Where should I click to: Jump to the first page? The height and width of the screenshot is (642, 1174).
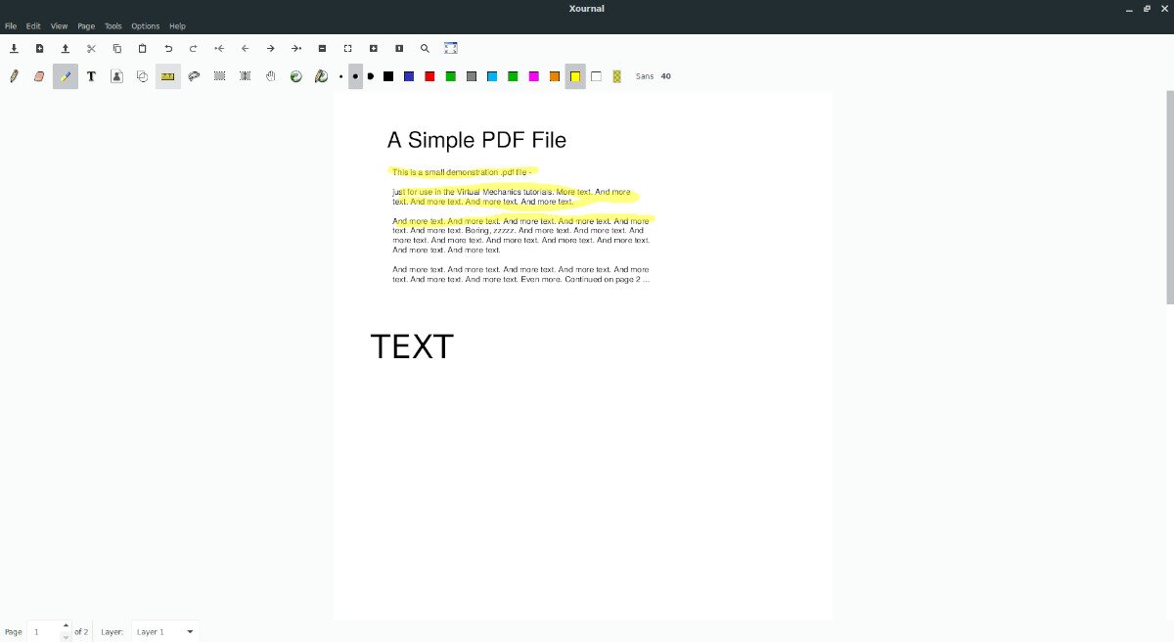point(219,48)
